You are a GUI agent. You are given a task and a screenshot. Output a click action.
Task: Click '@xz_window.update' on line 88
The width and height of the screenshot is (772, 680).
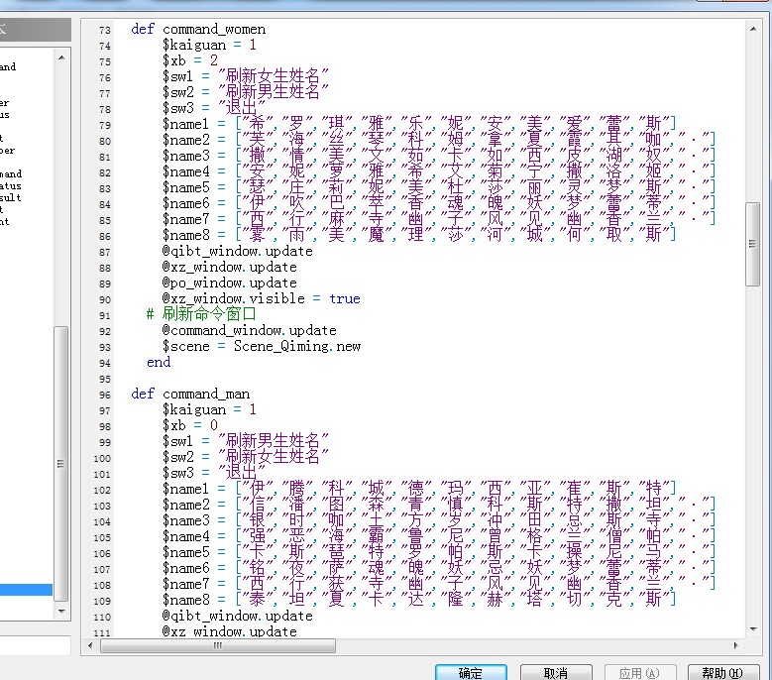coord(230,268)
